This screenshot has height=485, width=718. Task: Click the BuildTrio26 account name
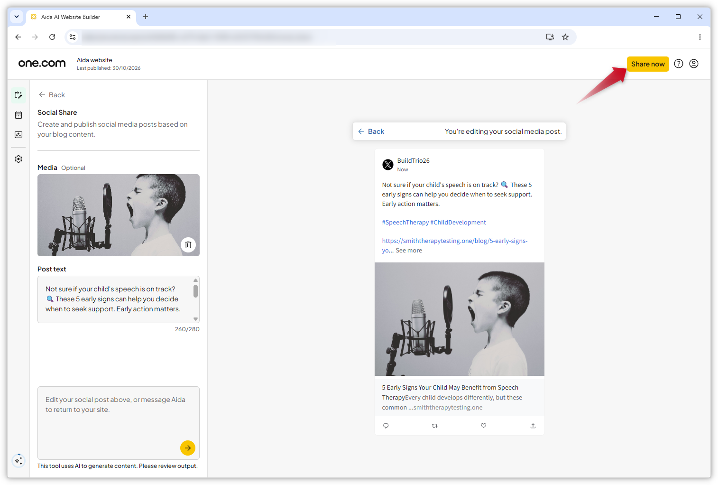(414, 161)
